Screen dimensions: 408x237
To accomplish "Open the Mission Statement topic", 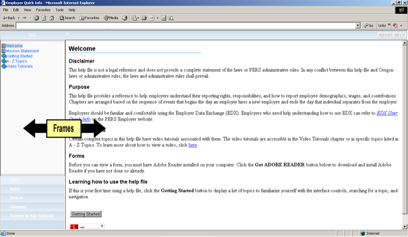I will [22, 51].
